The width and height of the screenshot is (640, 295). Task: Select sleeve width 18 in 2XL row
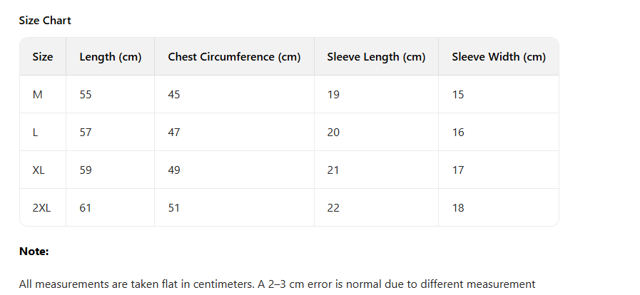coord(458,208)
